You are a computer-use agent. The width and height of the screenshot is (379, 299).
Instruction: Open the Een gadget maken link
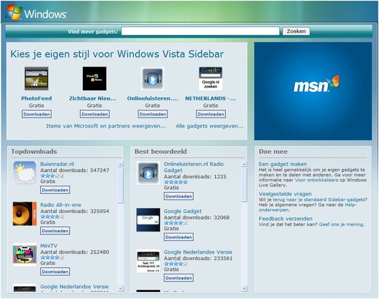pos(283,164)
